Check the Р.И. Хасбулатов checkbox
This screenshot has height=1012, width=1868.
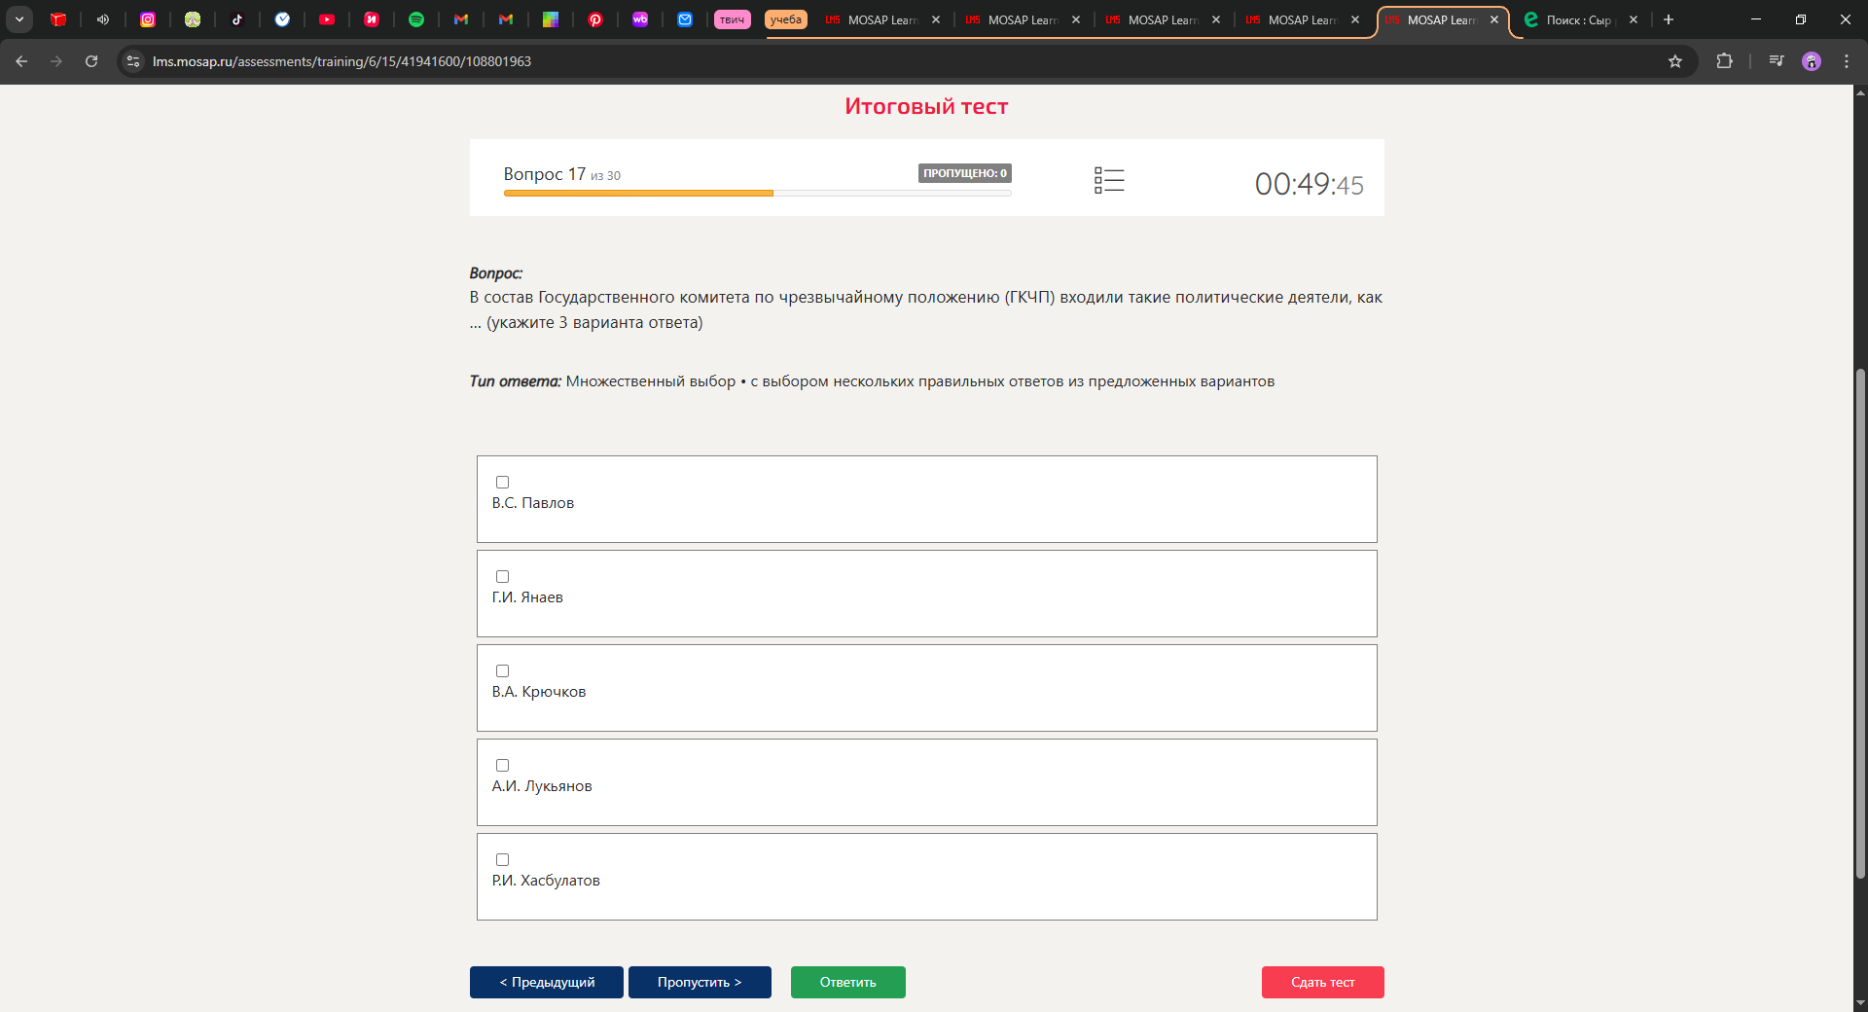503,860
